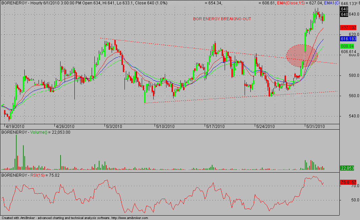Screen dimensions: 360x220
Task: Click the green 608.84 price tag
Action: click(x=347, y=46)
